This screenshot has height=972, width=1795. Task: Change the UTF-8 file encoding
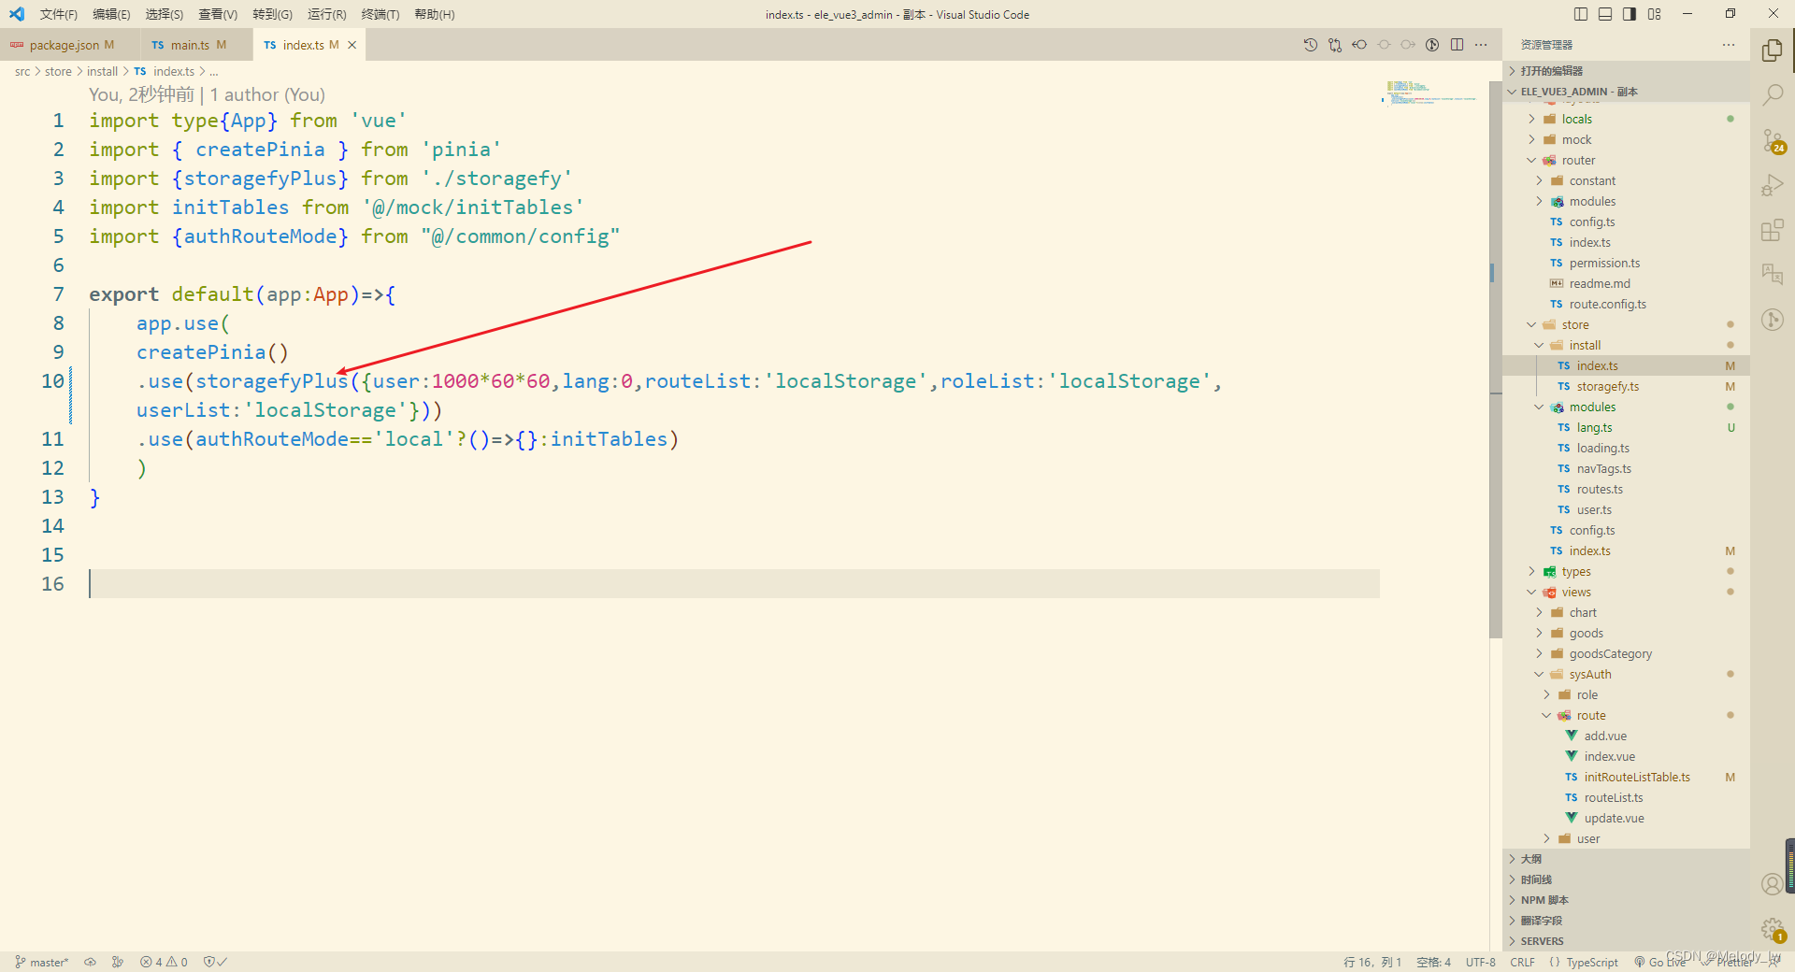pyautogui.click(x=1480, y=962)
